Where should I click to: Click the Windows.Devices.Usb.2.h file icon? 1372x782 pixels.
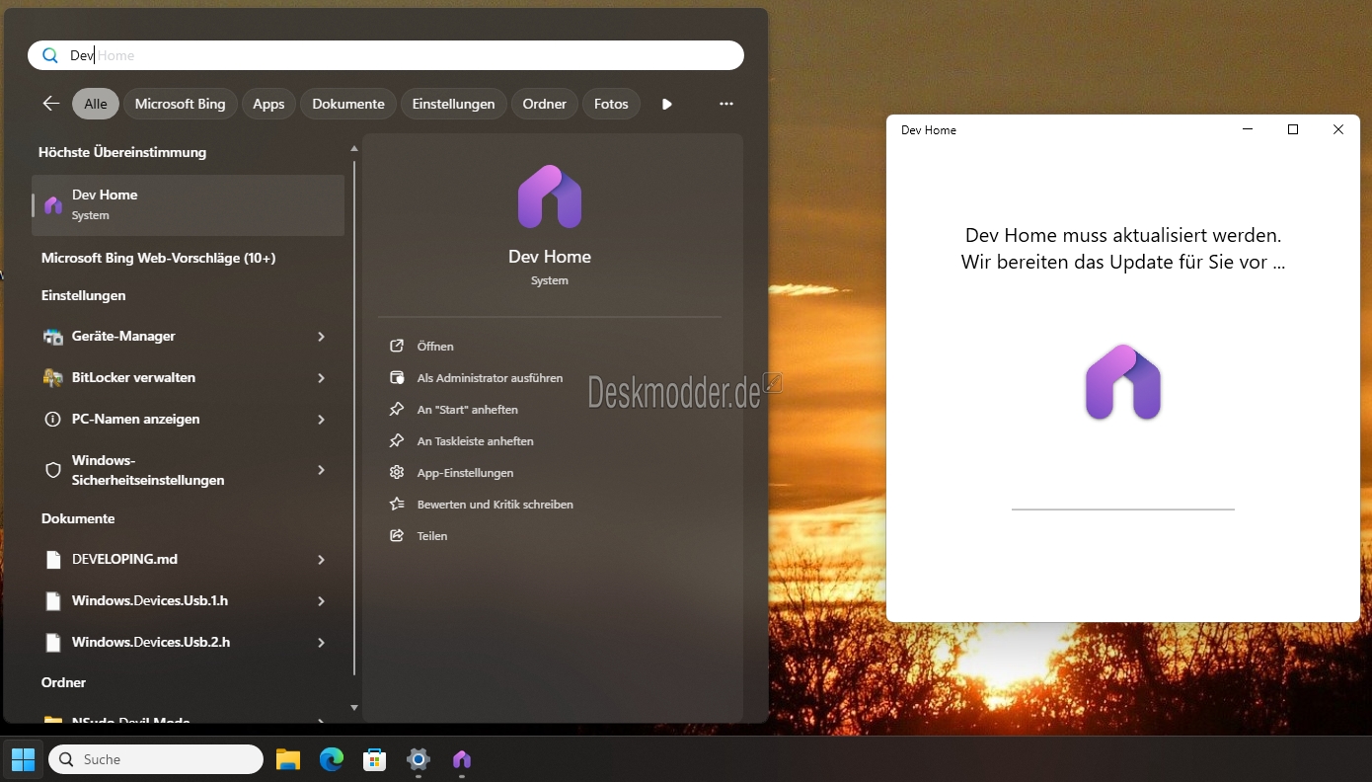[x=53, y=643]
